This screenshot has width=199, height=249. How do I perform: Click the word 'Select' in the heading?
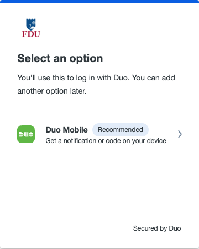(x=34, y=59)
